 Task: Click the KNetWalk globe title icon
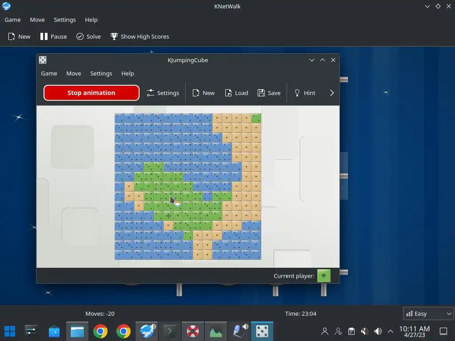point(6,6)
